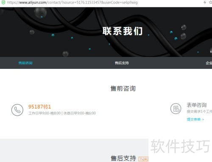Viewport: 212px width, 162px height.
Task: Click the aliyun.com URL in address bar
Action: (72, 3)
